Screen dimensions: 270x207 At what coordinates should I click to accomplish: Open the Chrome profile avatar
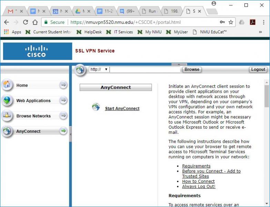point(214,3)
